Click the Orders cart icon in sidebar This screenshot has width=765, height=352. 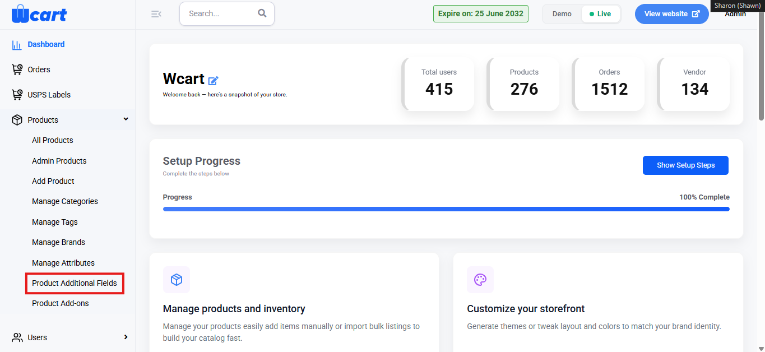pos(17,70)
